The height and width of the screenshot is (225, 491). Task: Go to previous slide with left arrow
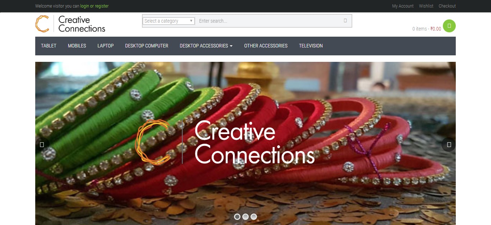42,144
